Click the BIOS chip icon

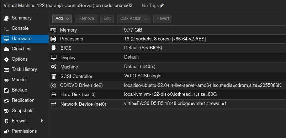(x=53, y=48)
